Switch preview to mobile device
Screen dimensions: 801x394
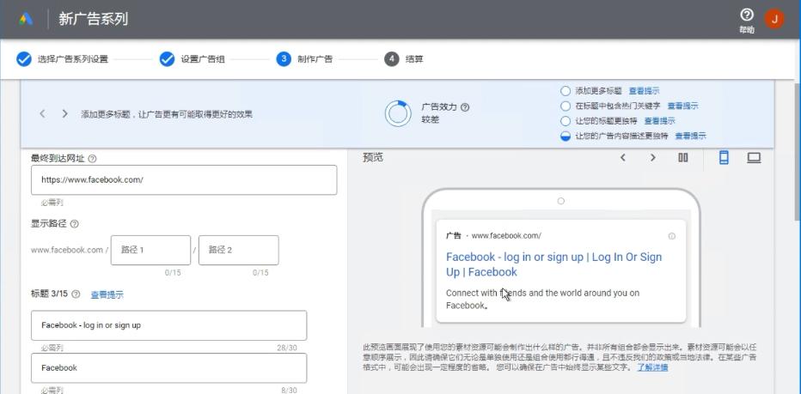[724, 158]
